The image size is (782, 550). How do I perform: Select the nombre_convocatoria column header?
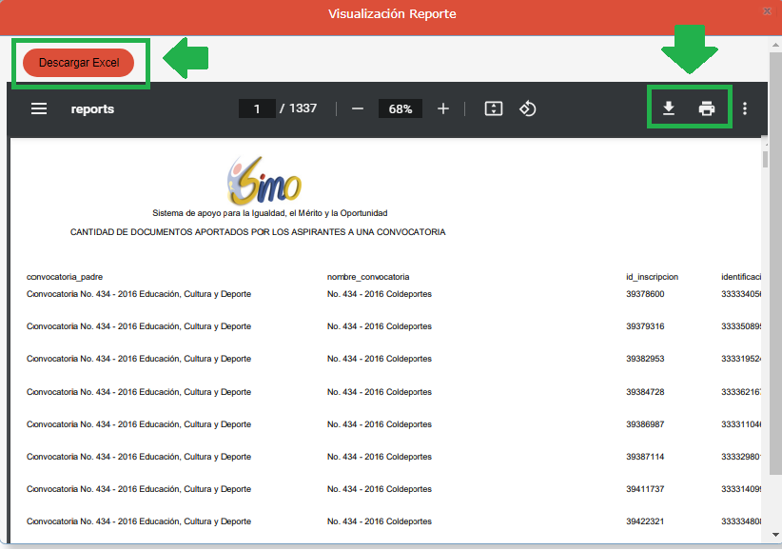coord(368,277)
